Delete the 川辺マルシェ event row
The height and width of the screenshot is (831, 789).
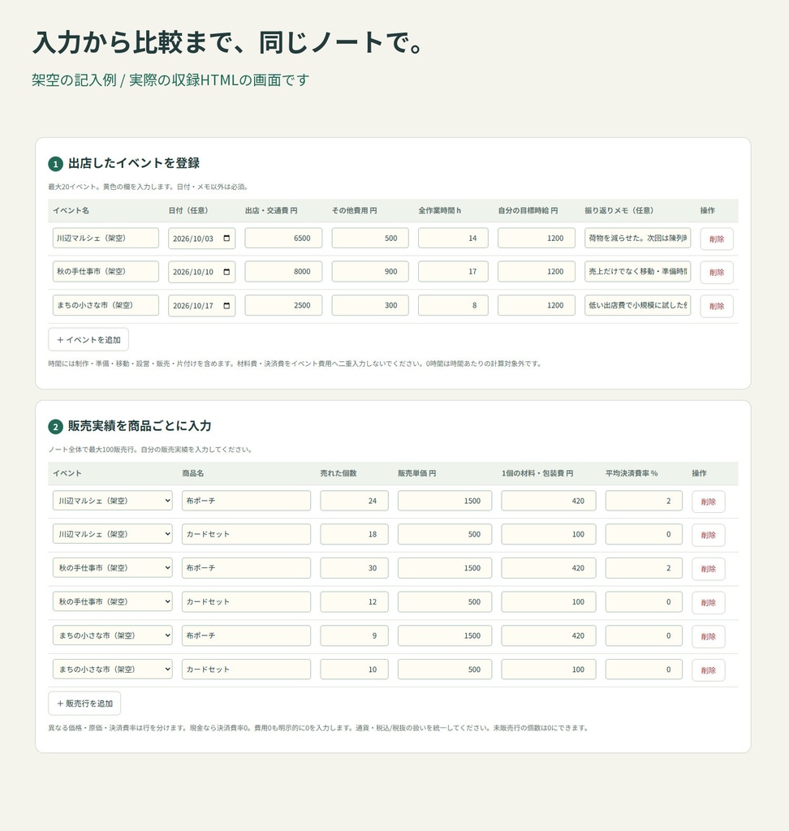click(x=717, y=239)
